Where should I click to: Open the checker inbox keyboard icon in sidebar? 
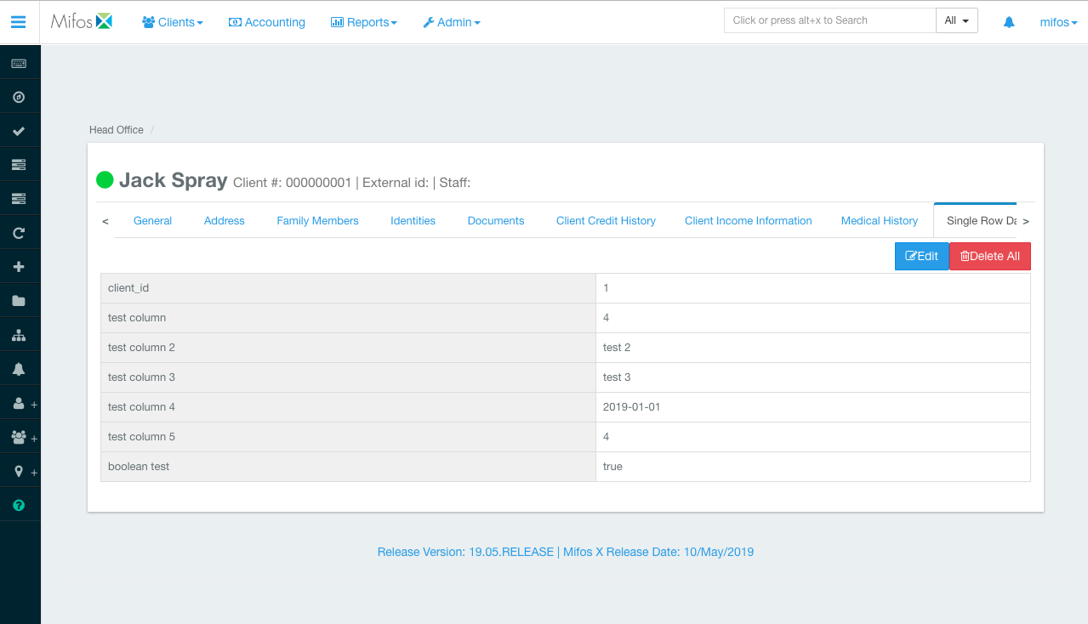[x=19, y=62]
